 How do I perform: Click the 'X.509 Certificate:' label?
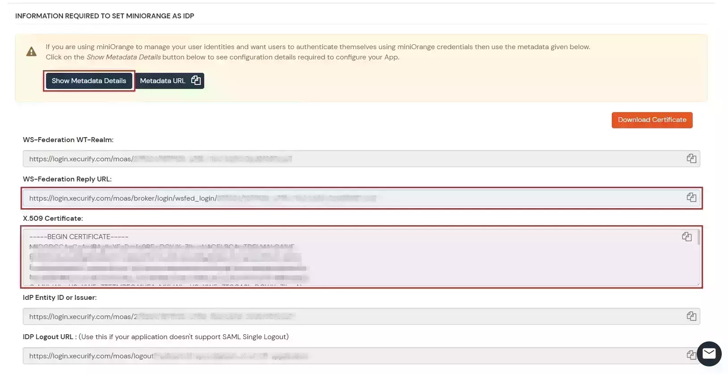(x=53, y=219)
